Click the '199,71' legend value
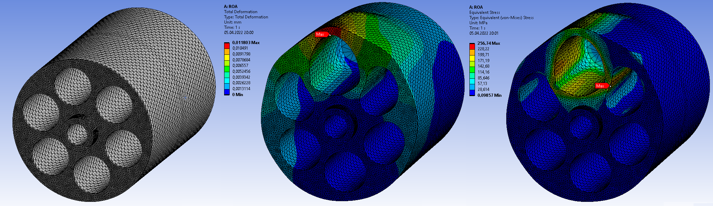 (x=483, y=55)
